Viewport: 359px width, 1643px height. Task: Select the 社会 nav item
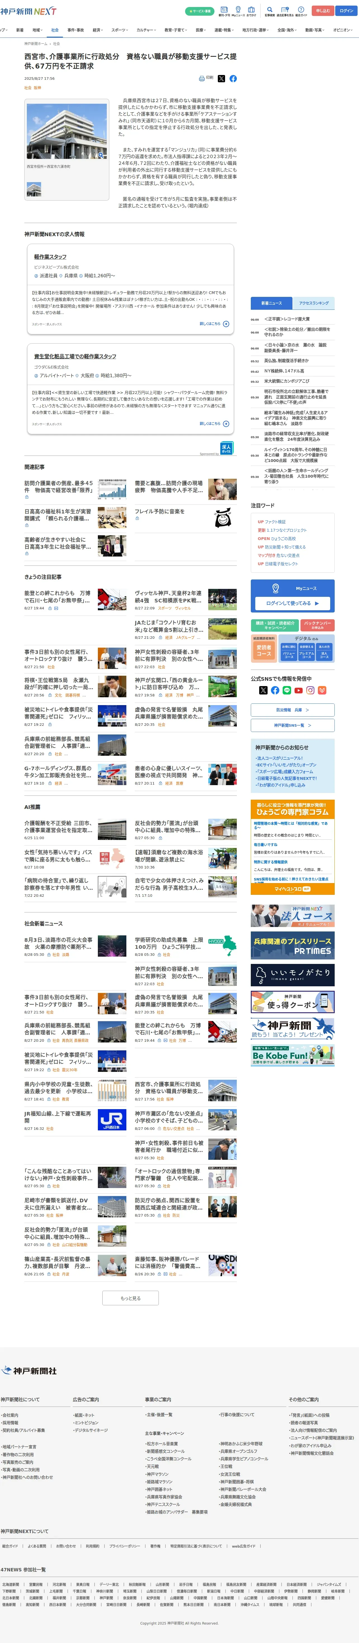[55, 30]
